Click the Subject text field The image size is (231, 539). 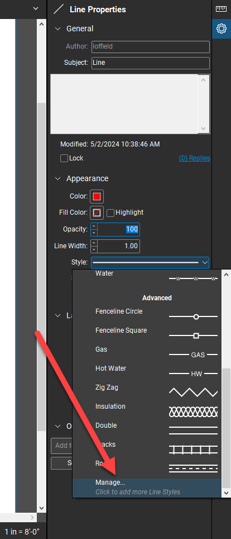150,63
